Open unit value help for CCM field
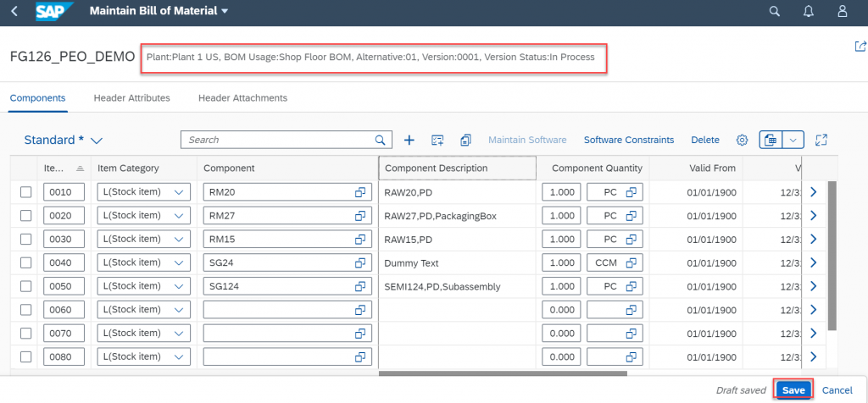868x403 pixels. [x=631, y=262]
